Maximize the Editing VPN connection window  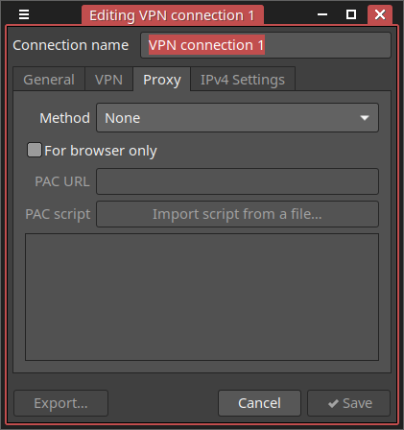pyautogui.click(x=351, y=14)
